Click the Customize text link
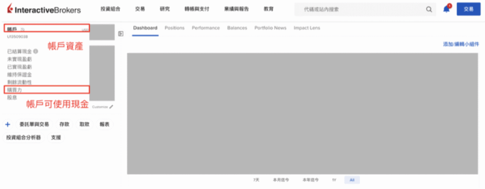The width and height of the screenshot is (485, 189). [100, 107]
